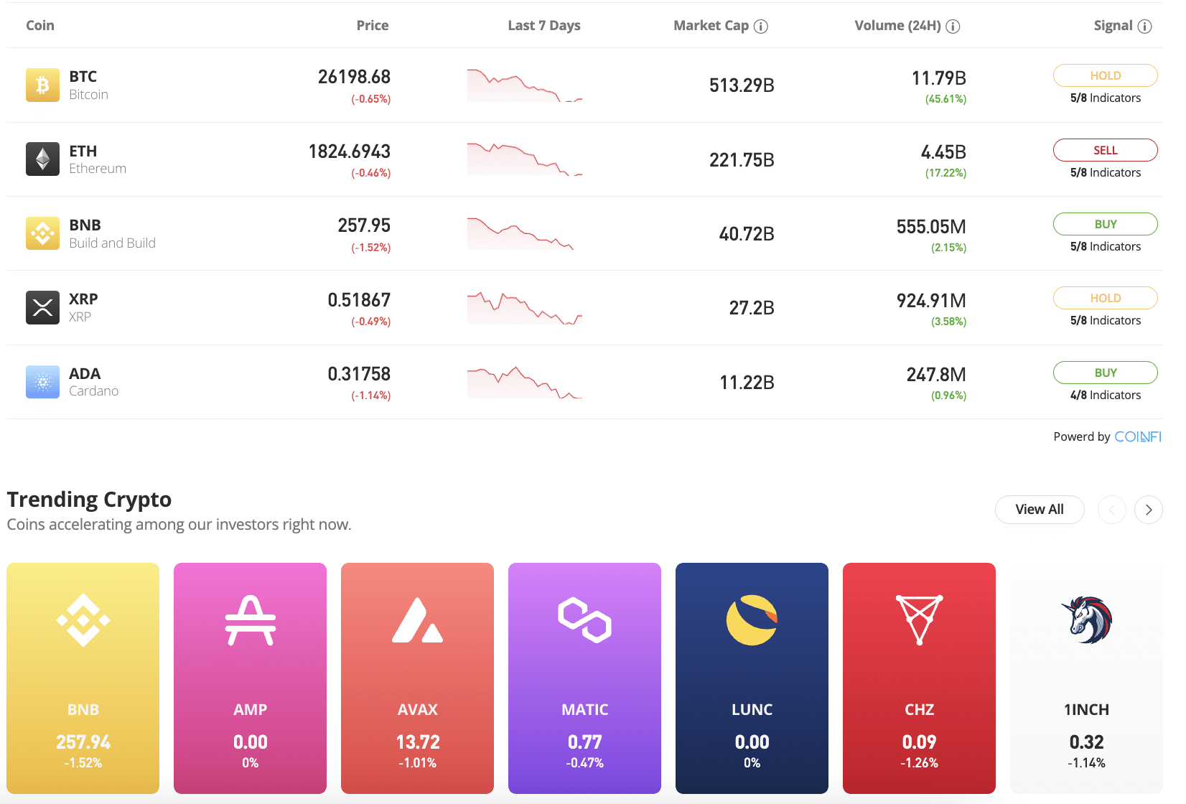Open the BNB 7-day sparkline chart
Viewport: 1186px width, 804px height.
[520, 233]
